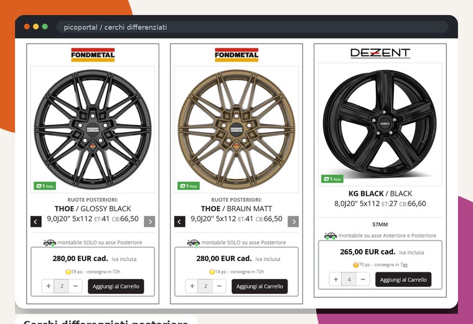473x324 pixels.
Task: Open the 1 foto badge on Dezent wheel
Action: (x=332, y=179)
